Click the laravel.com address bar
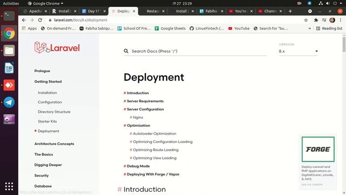This screenshot has height=195, width=346. [174, 20]
